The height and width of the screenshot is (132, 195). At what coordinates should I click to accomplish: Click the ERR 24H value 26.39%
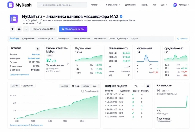127,53
